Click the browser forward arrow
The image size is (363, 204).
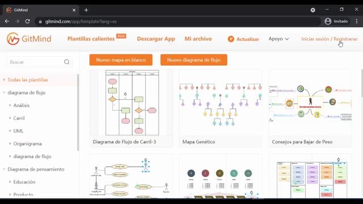[17, 22]
